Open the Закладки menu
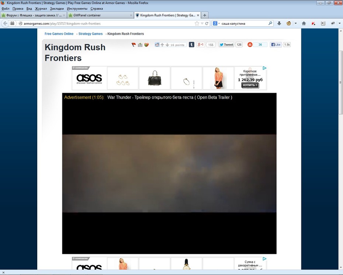The width and height of the screenshot is (343, 275). click(57, 9)
